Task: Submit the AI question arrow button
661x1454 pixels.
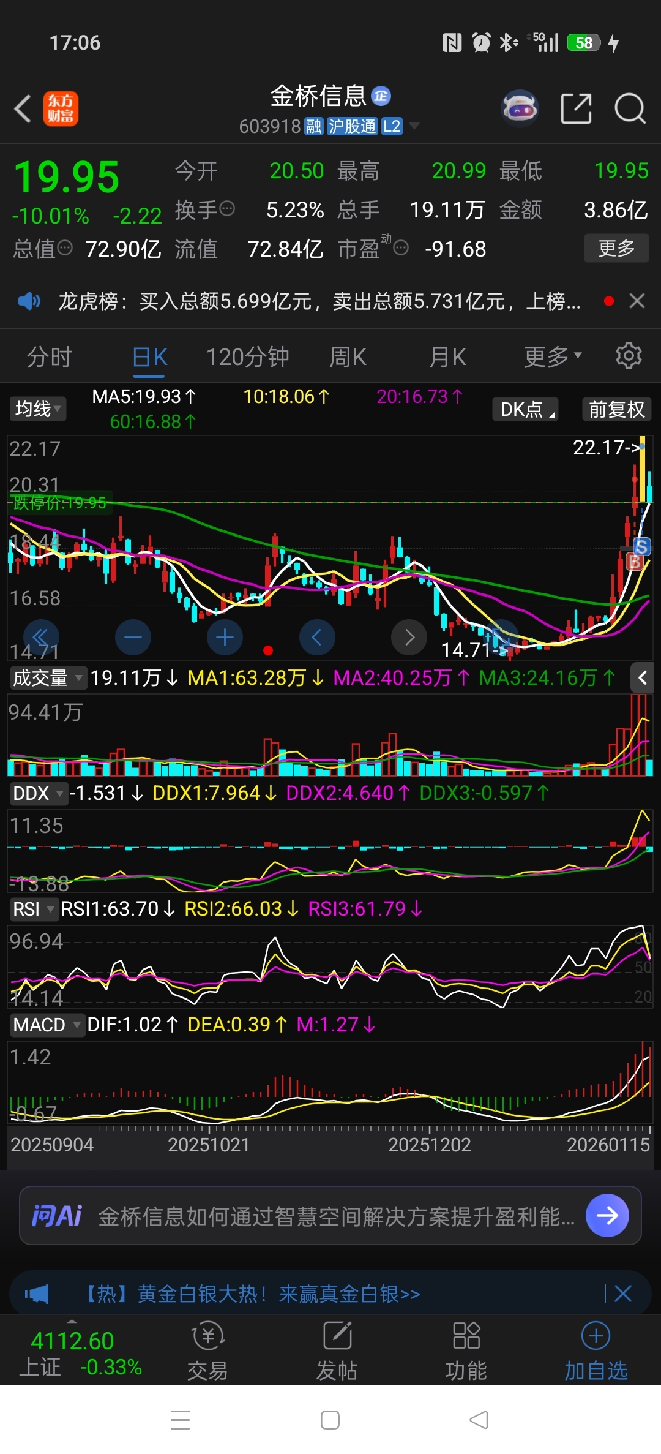Action: click(x=607, y=1216)
